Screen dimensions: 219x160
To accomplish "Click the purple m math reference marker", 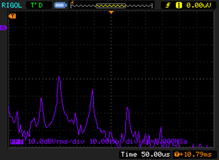I will (4, 27).
